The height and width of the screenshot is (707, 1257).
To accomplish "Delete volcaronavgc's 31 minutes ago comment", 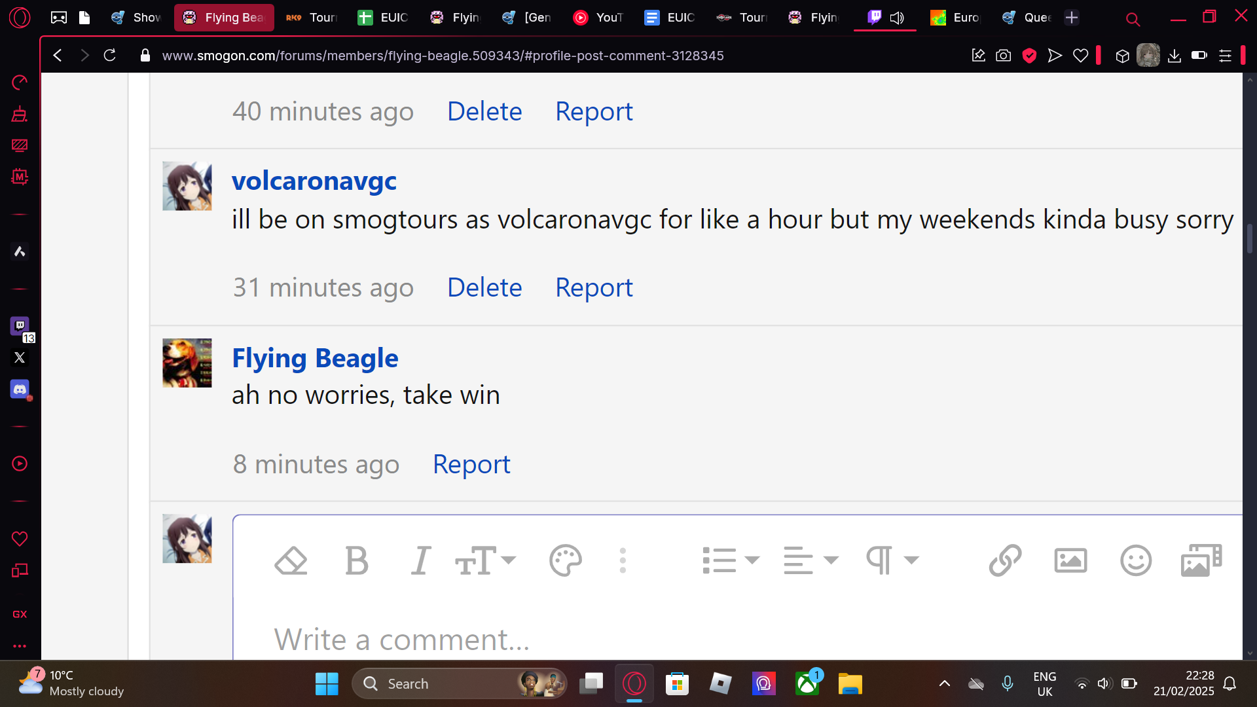I will [484, 287].
